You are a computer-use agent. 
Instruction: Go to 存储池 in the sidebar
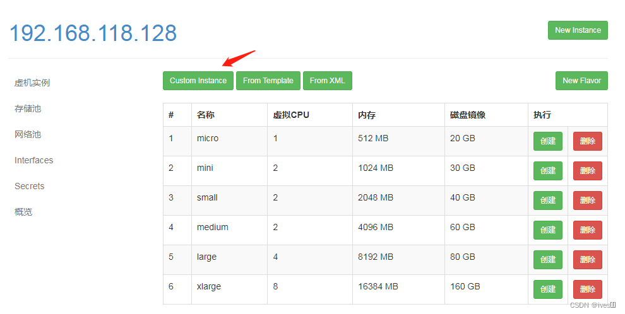tap(28, 108)
